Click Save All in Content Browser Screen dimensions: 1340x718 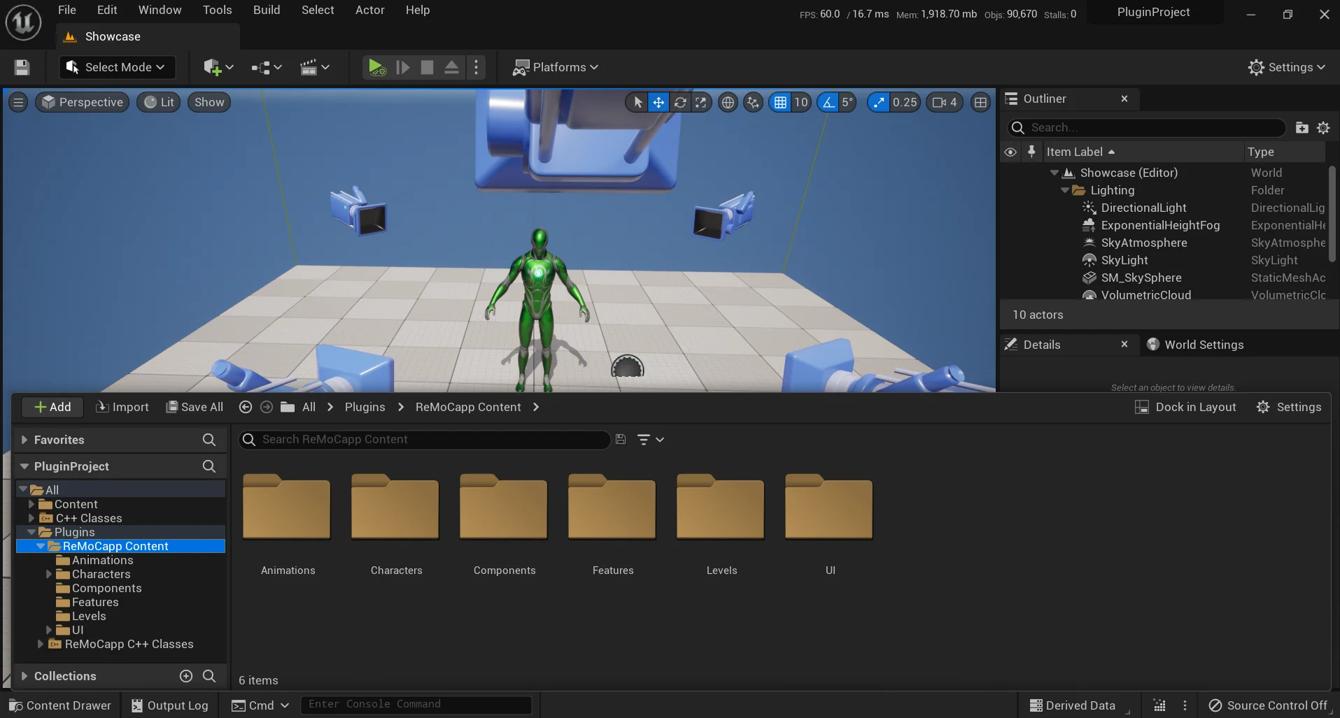click(x=195, y=407)
